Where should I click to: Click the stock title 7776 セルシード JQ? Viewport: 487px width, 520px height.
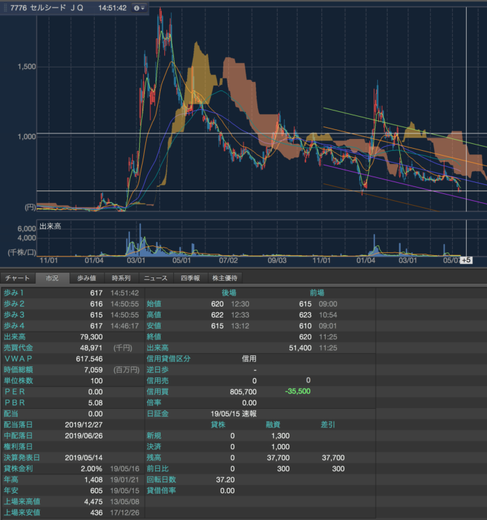pyautogui.click(x=47, y=8)
